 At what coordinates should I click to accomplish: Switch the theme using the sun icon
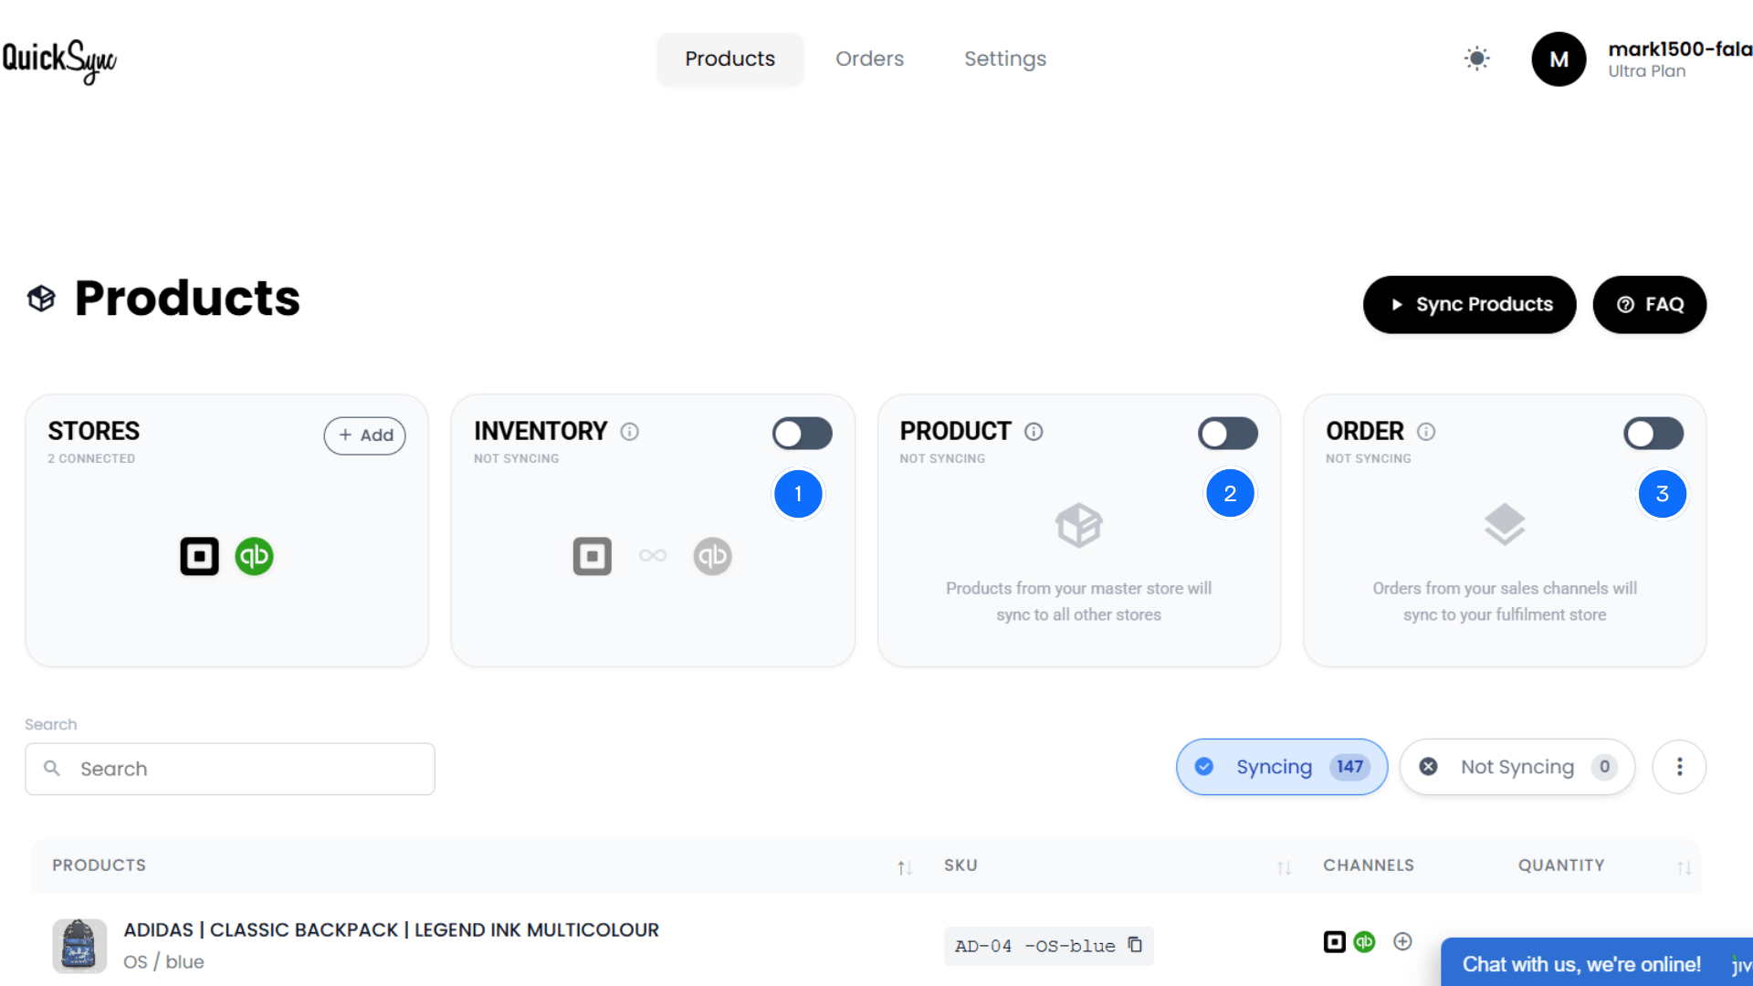point(1476,58)
